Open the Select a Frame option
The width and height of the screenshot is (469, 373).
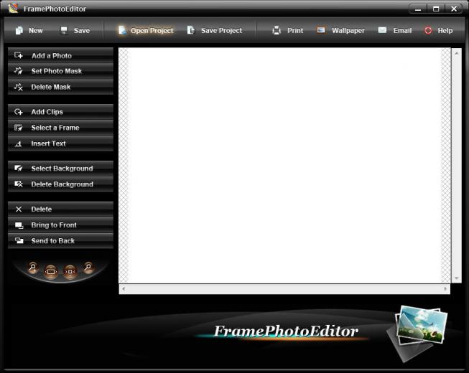coord(61,128)
